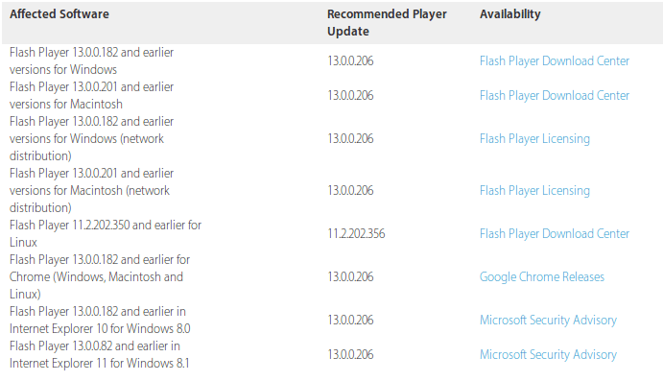Screen dimensions: 663x381
Task: Open Flash Player Download Center link for Windows
Action: coord(555,60)
